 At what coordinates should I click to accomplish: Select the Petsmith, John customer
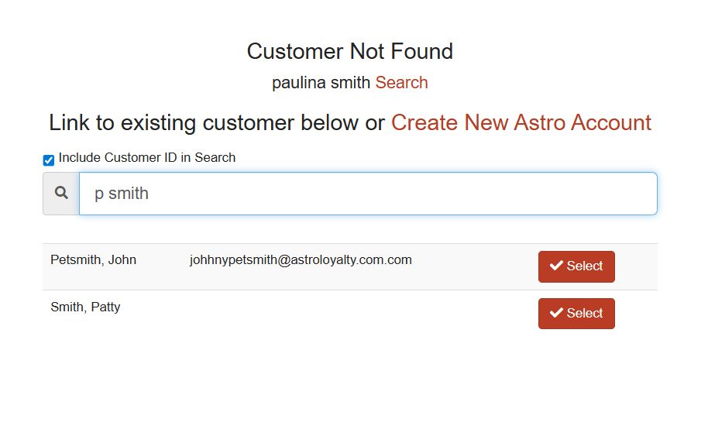(576, 266)
